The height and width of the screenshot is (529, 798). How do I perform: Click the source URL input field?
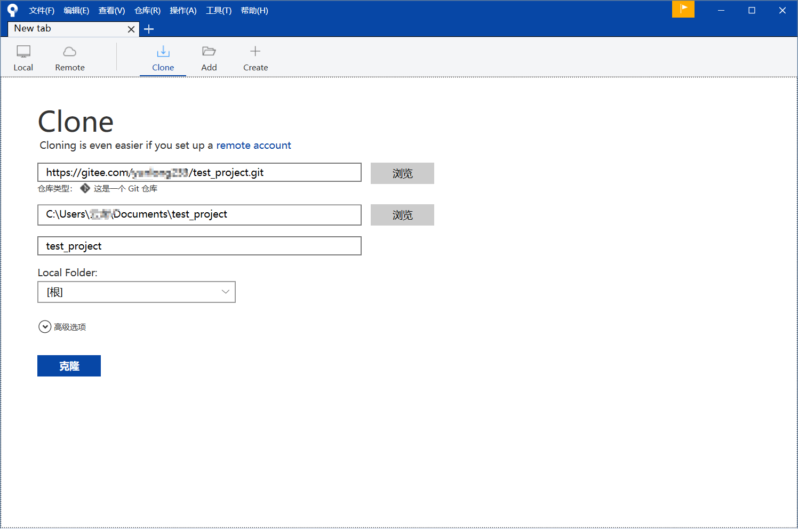click(x=199, y=172)
